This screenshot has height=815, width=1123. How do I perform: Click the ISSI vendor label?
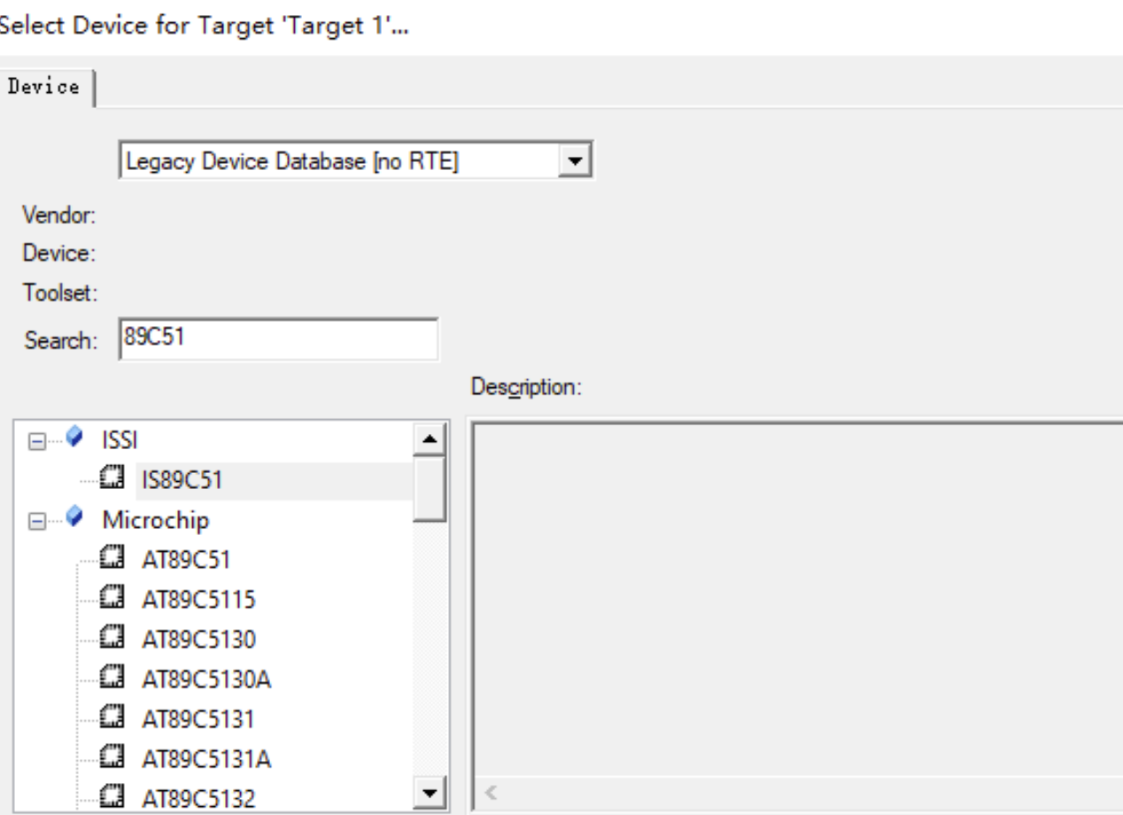click(x=120, y=441)
